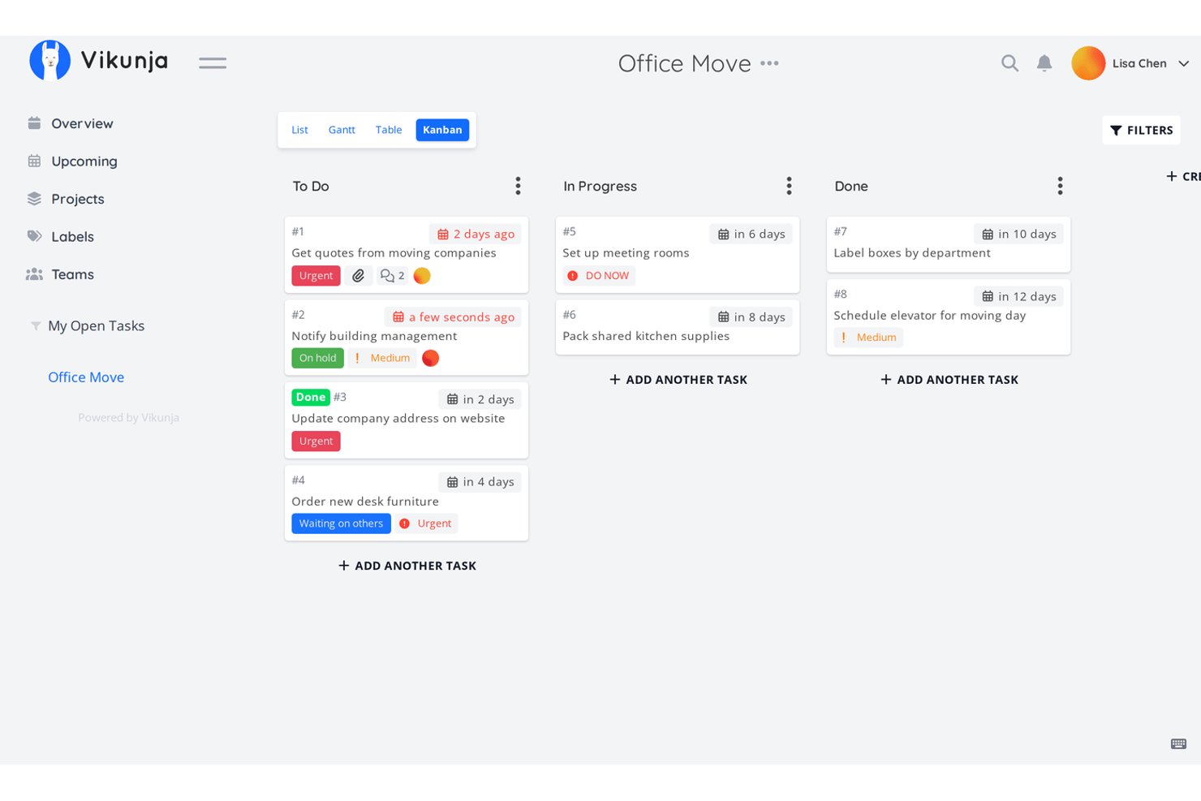Open the Filters button
Viewport: 1201px width, 801px height.
[1142, 130]
